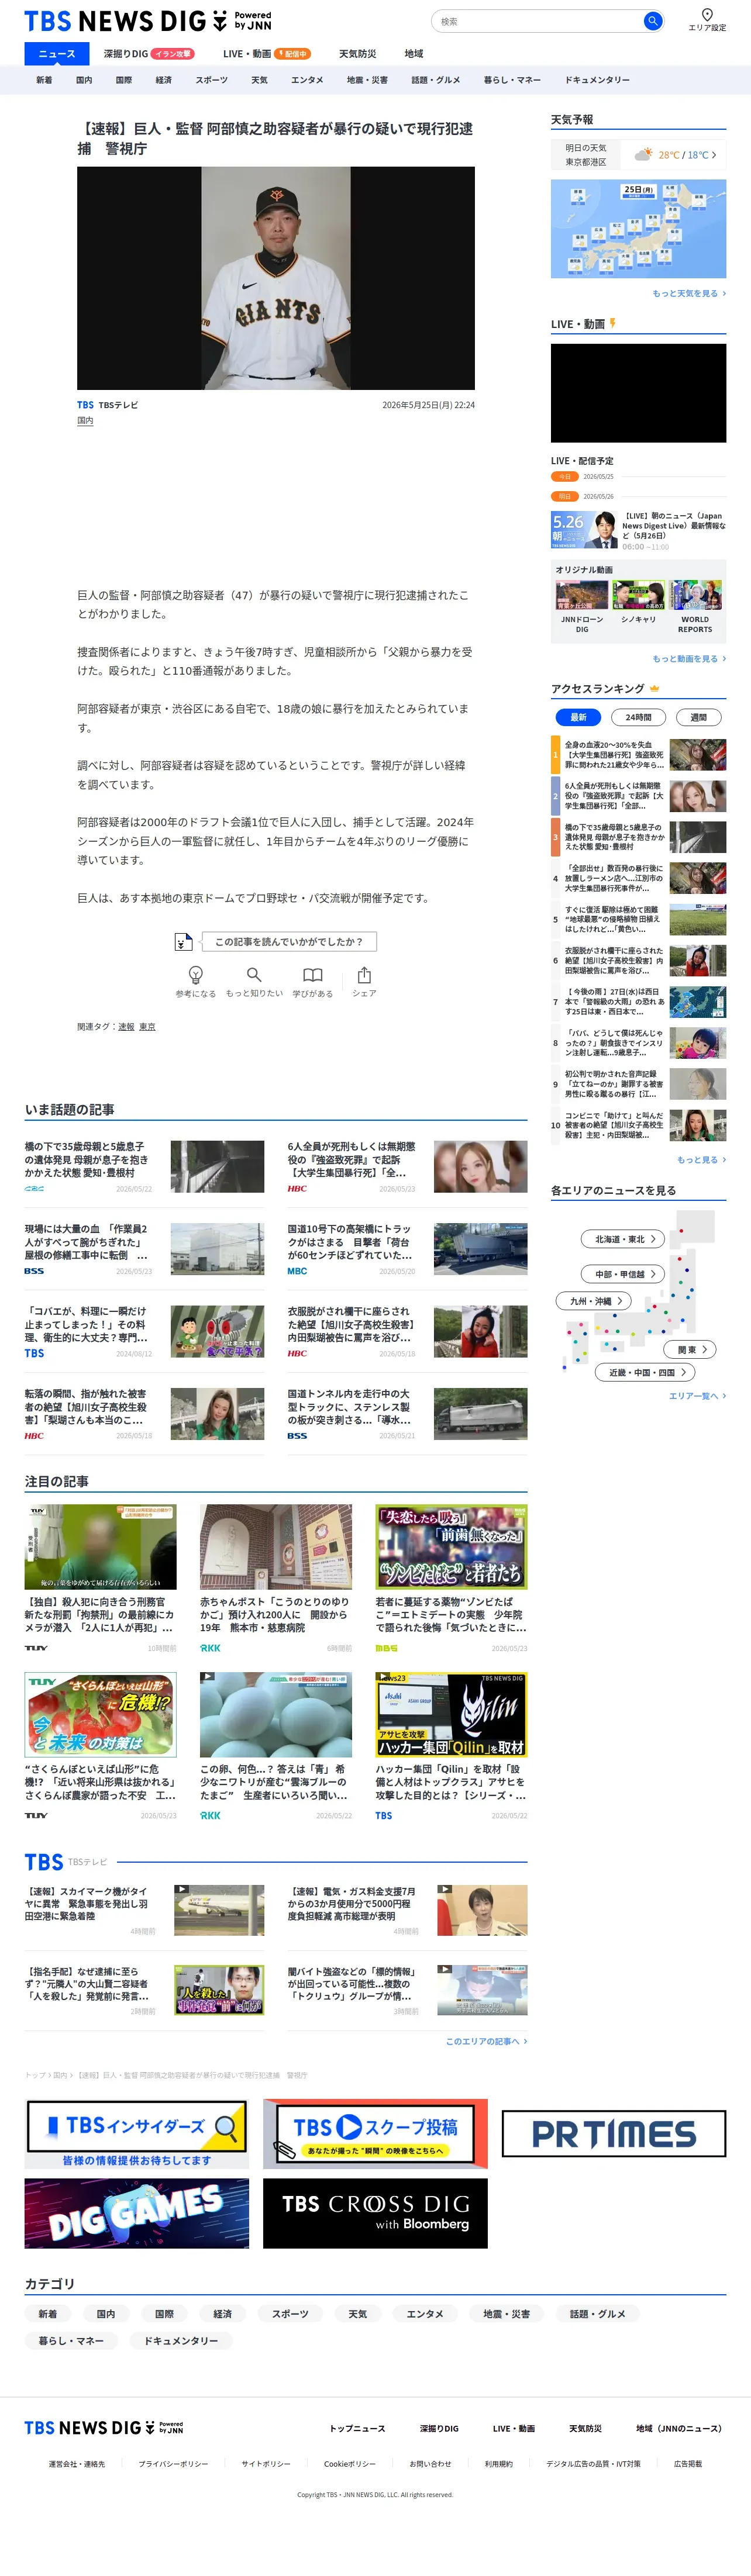Click the TBSスクープ投稿 banner
The height and width of the screenshot is (2576, 751).
tap(375, 2133)
